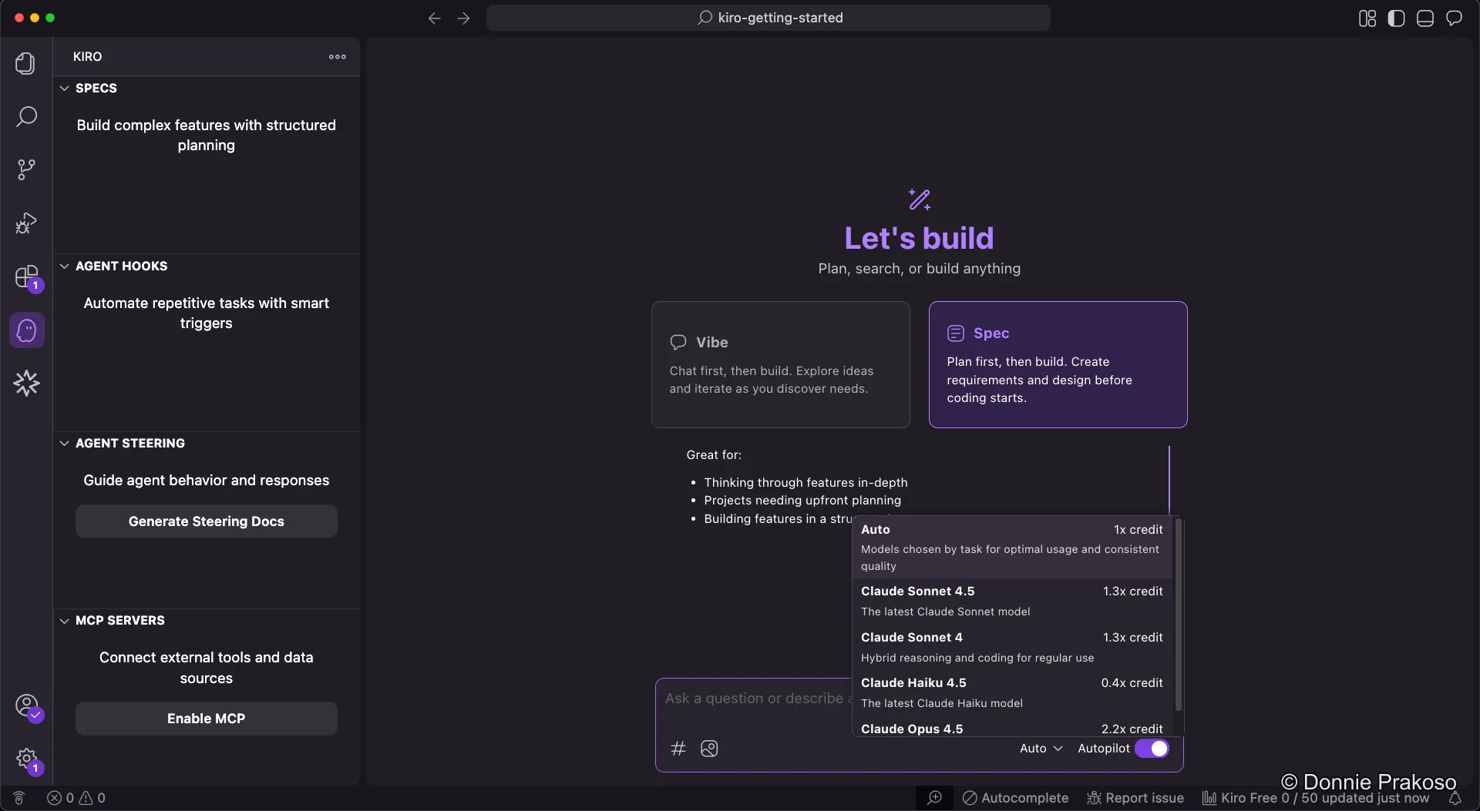Open the Extensions panel
Viewport: 1480px width, 811px height.
[x=25, y=277]
